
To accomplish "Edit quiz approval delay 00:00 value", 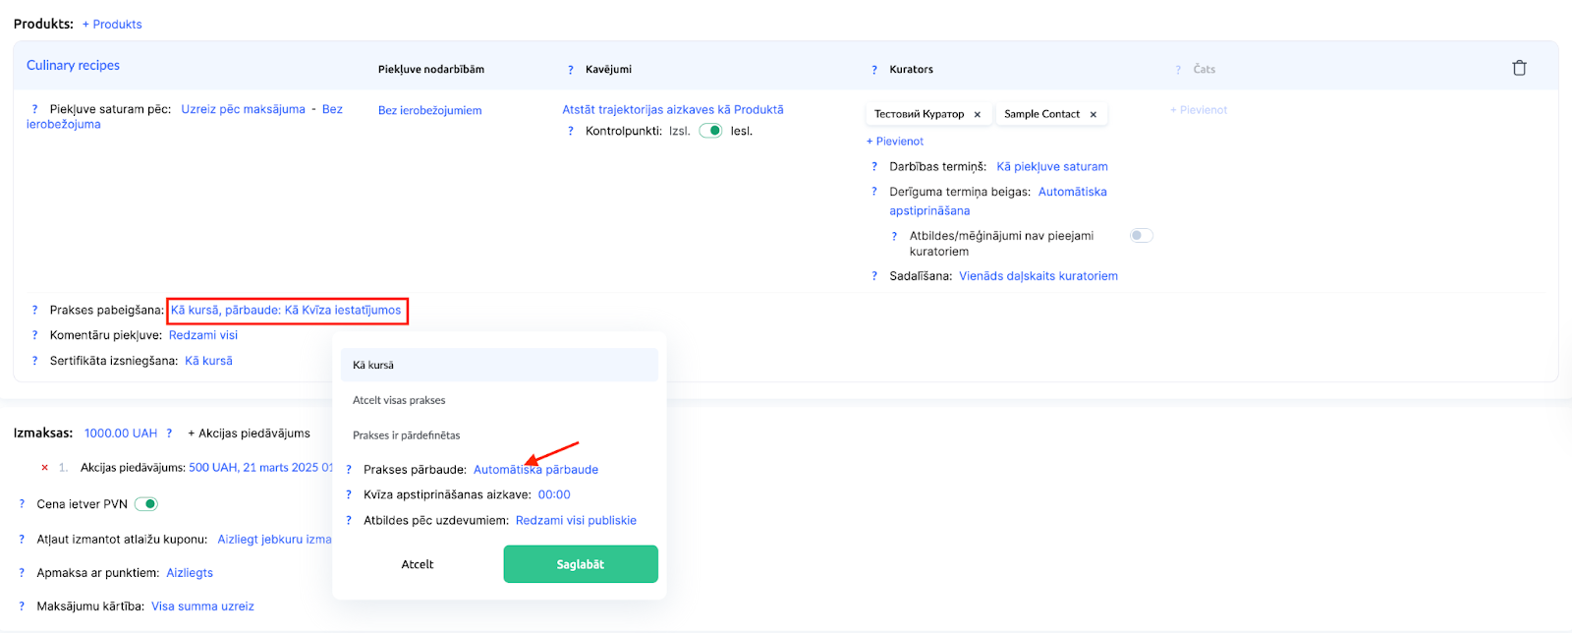I will coord(554,495).
